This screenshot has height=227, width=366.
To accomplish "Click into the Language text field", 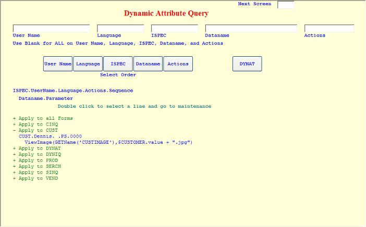I will (x=120, y=29).
